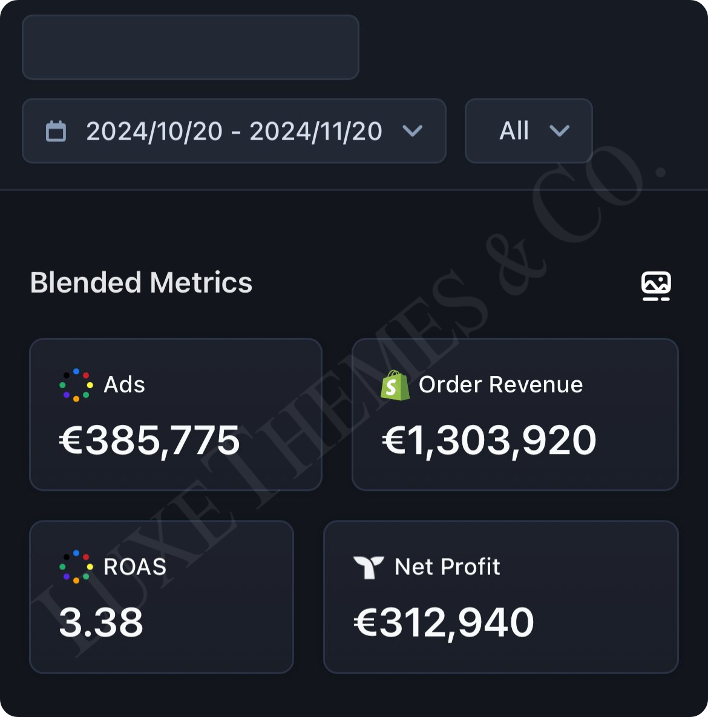Click the €385,775 ads spend value
The height and width of the screenshot is (717, 708).
149,440
